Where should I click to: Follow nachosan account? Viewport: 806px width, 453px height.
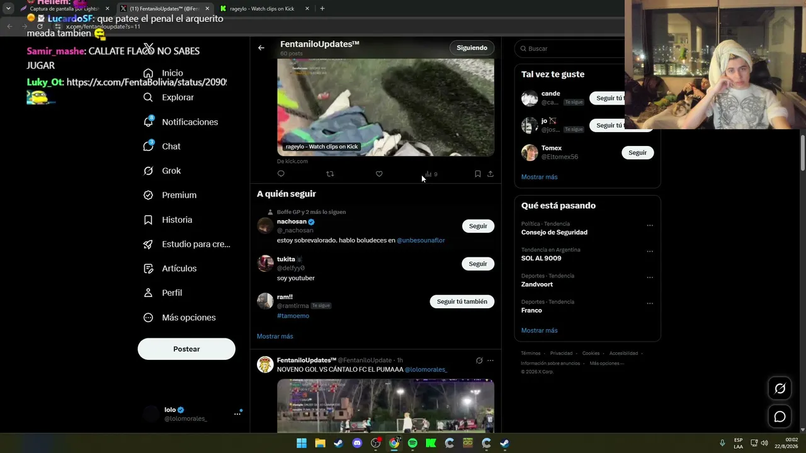478,226
